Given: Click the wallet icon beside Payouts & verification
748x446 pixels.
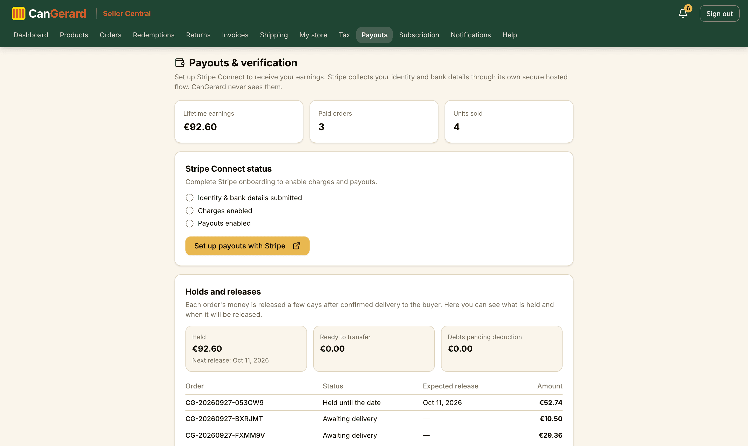Looking at the screenshot, I should click(180, 63).
